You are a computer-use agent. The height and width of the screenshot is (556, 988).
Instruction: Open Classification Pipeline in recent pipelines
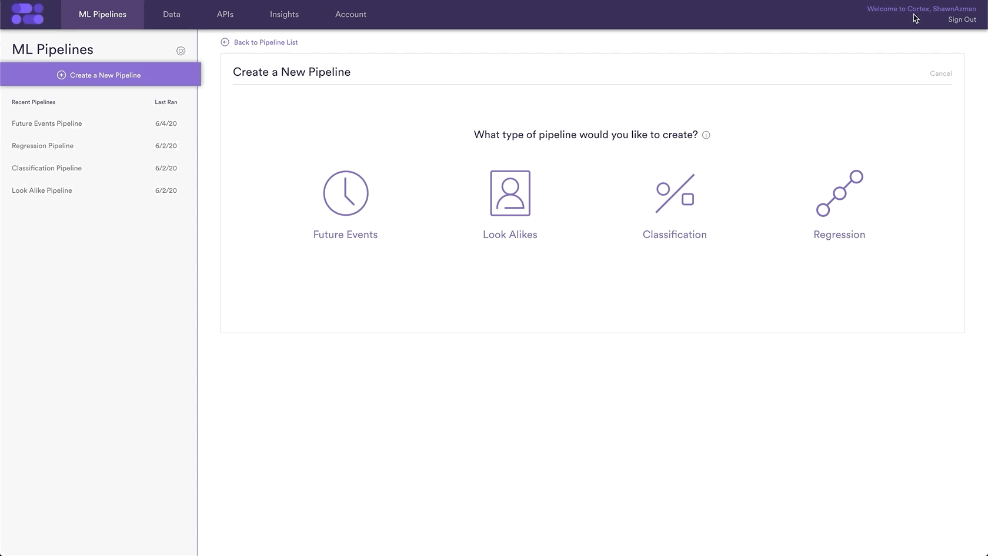[x=47, y=168]
